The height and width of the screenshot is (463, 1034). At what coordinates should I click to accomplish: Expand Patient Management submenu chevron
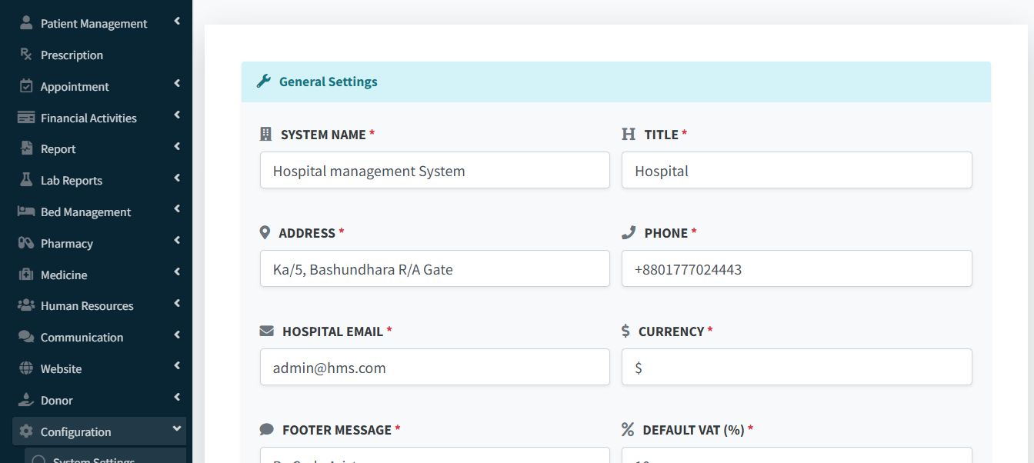177,22
